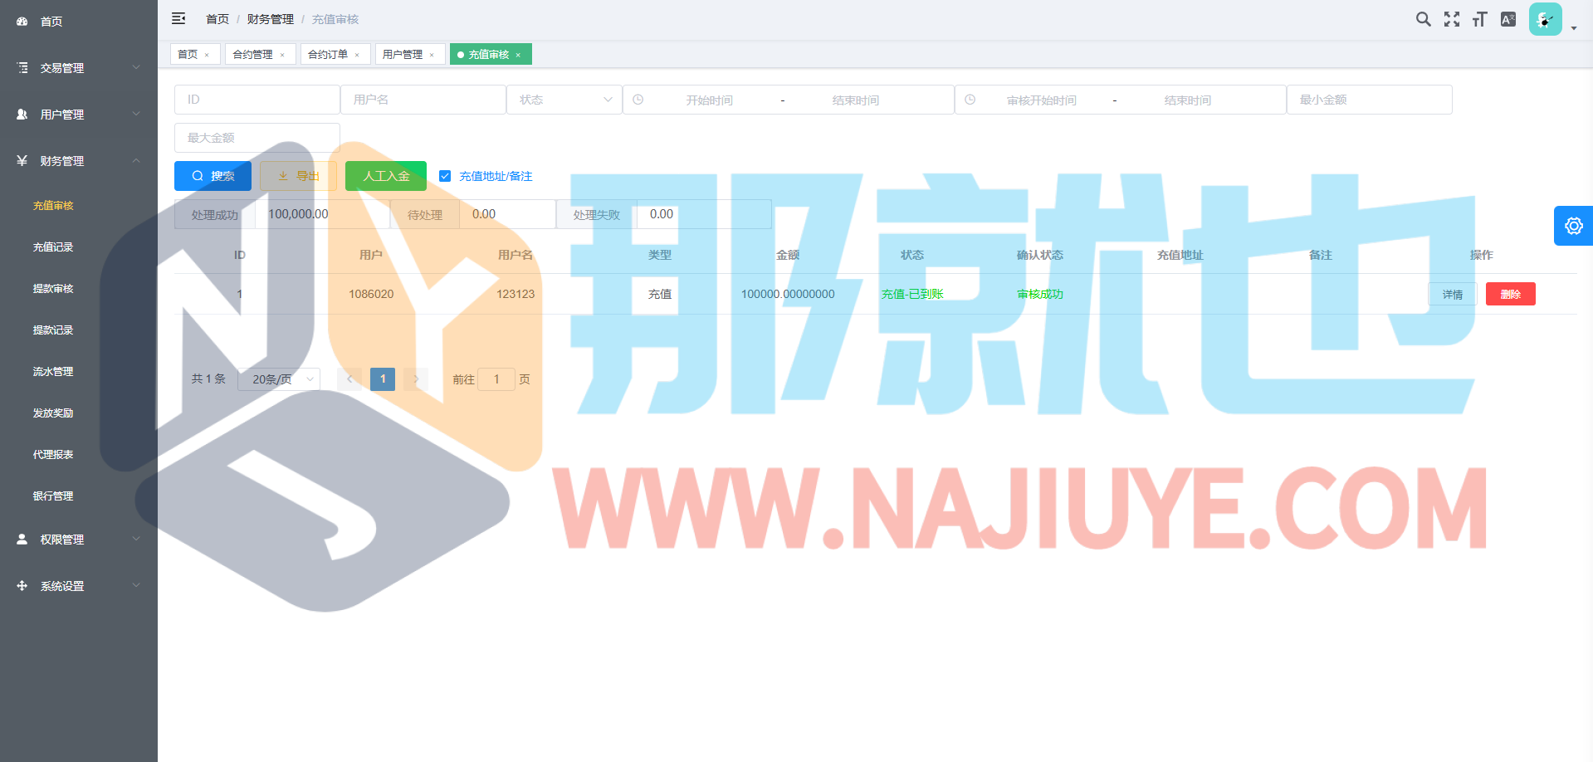Open the 20条/页 page size dropdown
Viewport: 1593px width, 762px height.
click(279, 379)
